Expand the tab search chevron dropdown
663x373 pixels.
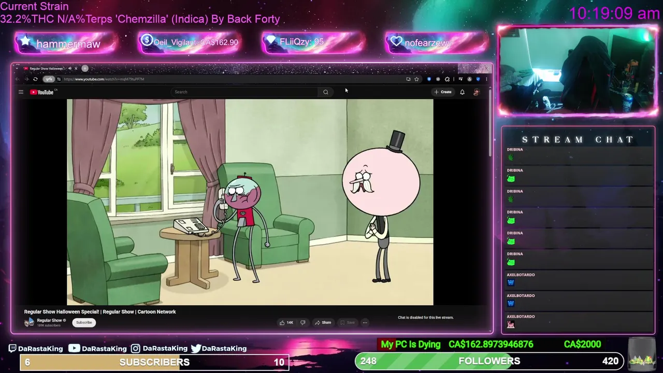coord(17,68)
